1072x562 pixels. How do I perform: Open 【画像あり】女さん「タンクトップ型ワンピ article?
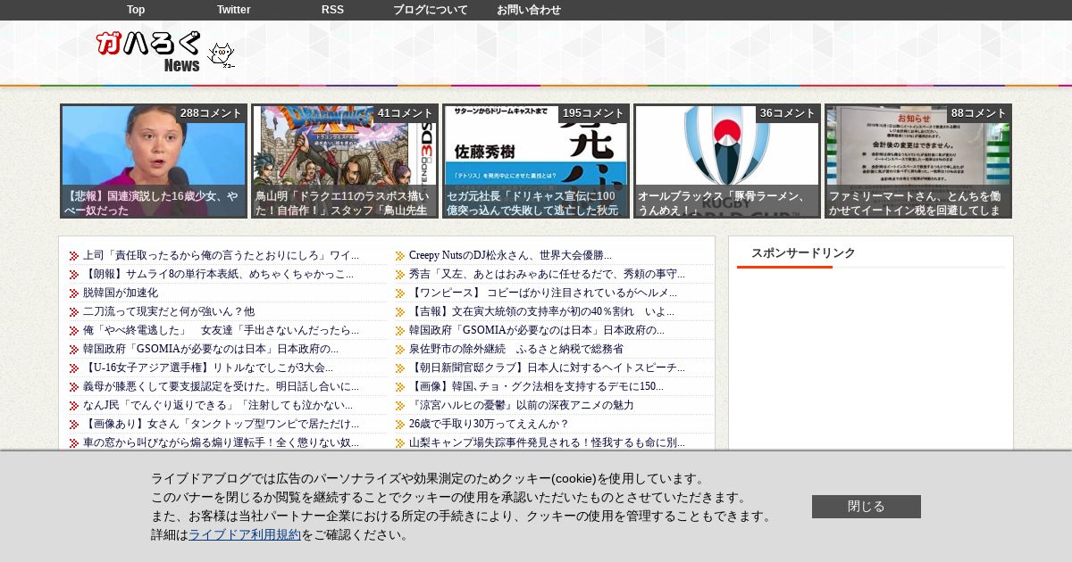[221, 424]
